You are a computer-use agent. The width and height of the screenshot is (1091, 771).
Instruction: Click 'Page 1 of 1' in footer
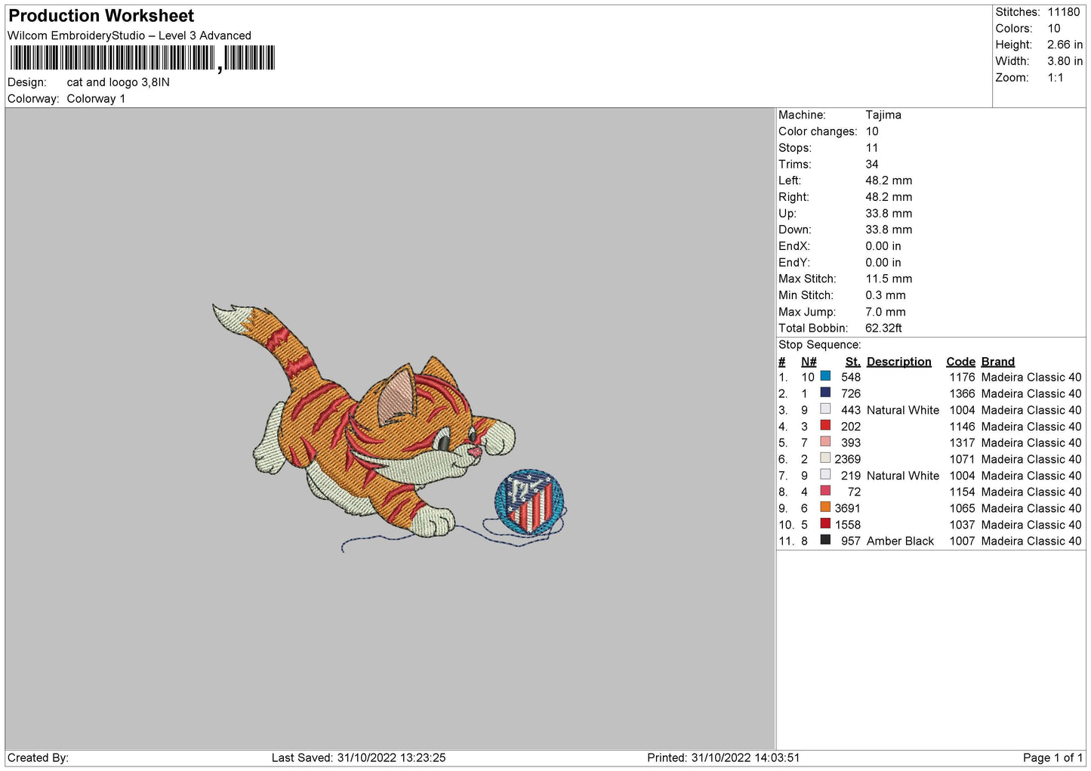(x=1053, y=757)
